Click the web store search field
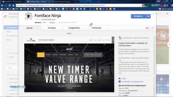Screen dimensions: 173x97 pos(11,21)
